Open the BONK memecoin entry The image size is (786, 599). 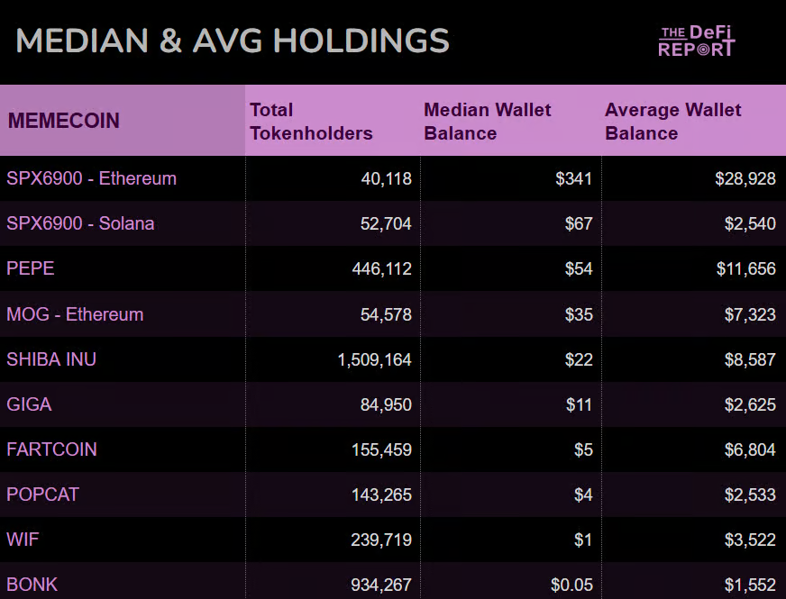coord(32,585)
